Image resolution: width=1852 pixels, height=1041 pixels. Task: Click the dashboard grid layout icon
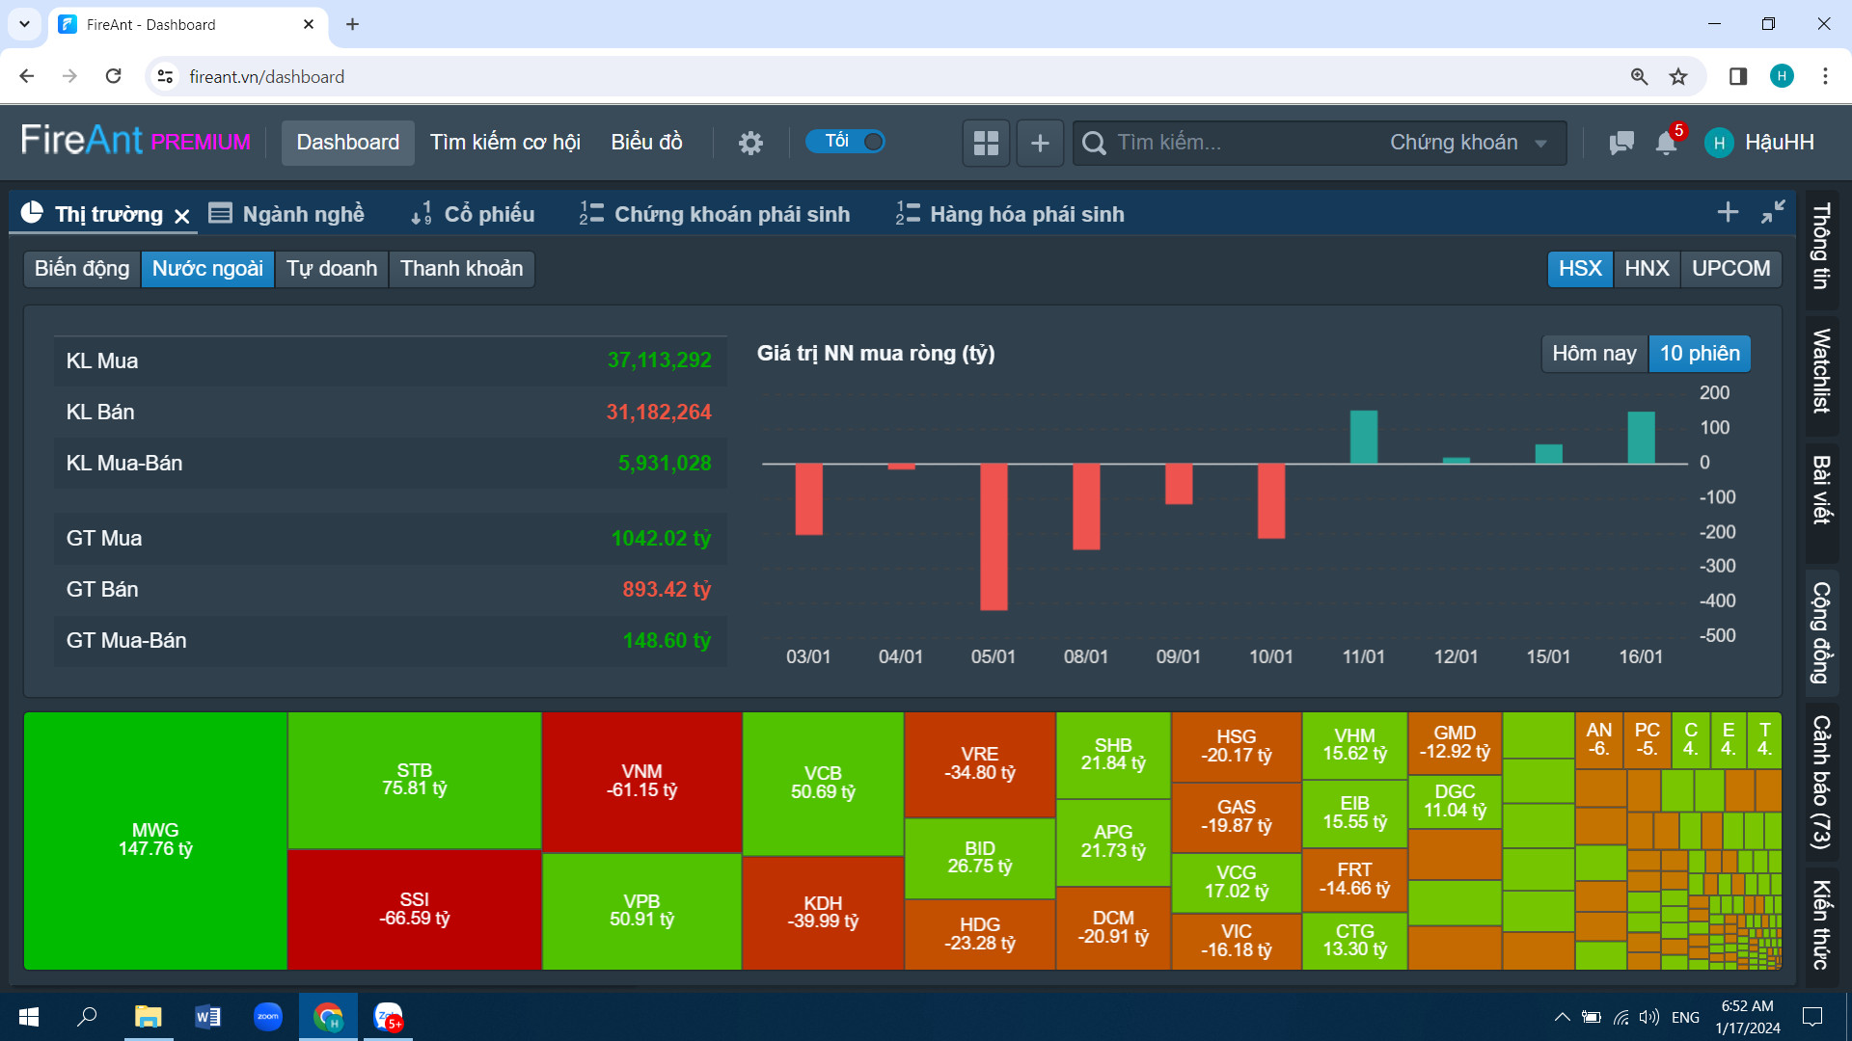tap(986, 143)
